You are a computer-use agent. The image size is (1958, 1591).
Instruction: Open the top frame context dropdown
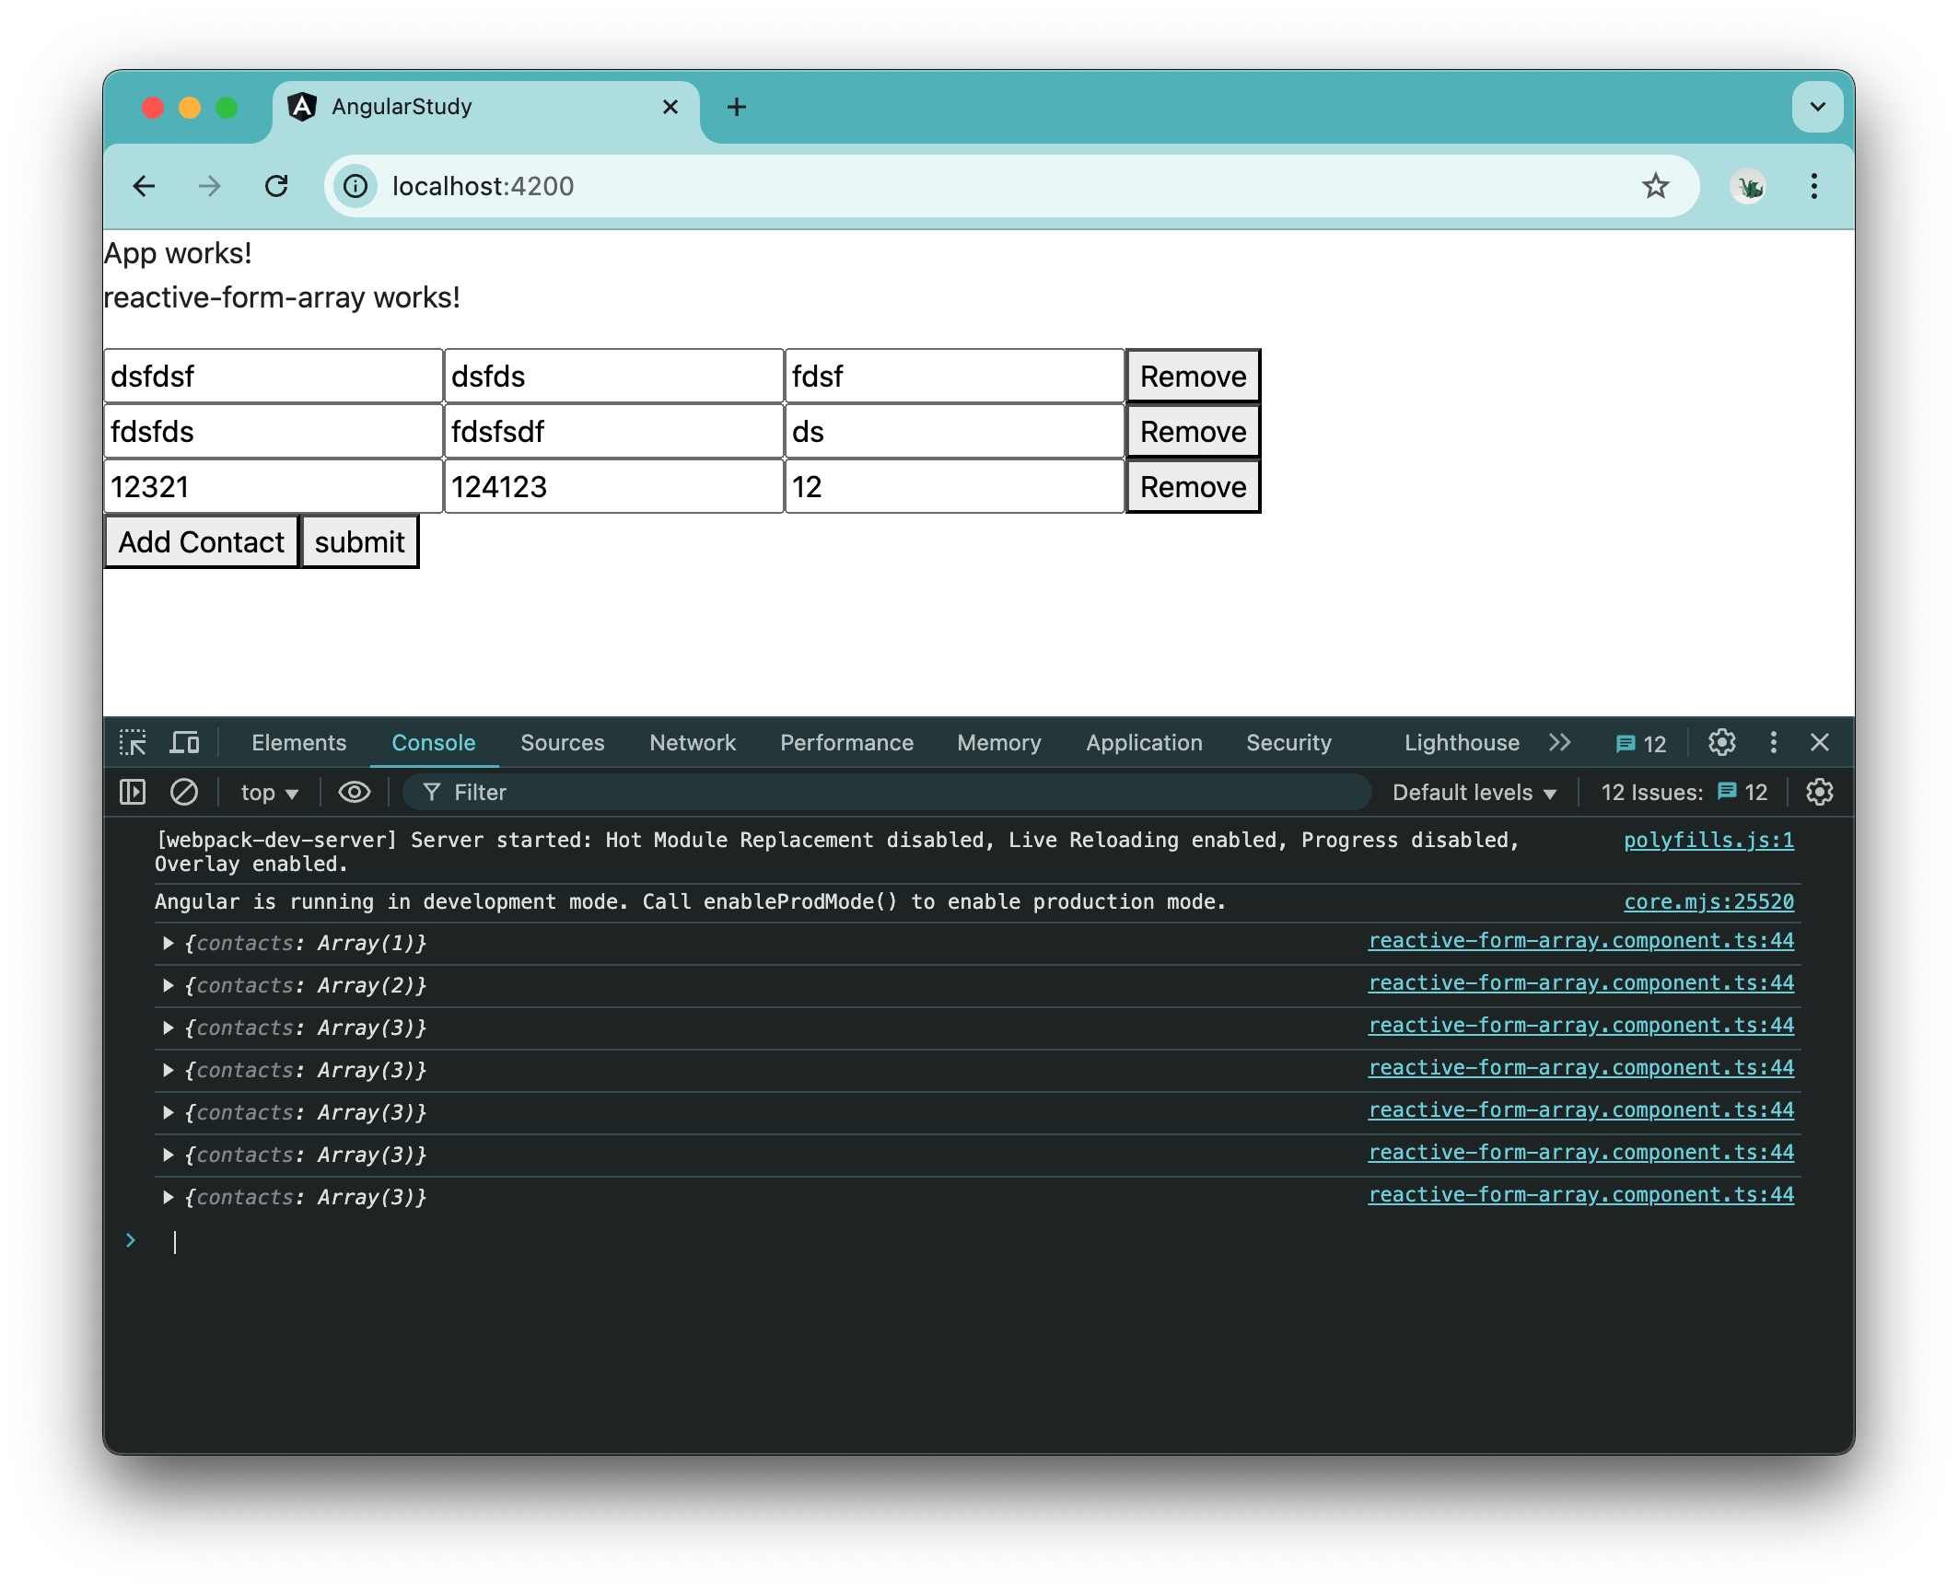[x=266, y=792]
